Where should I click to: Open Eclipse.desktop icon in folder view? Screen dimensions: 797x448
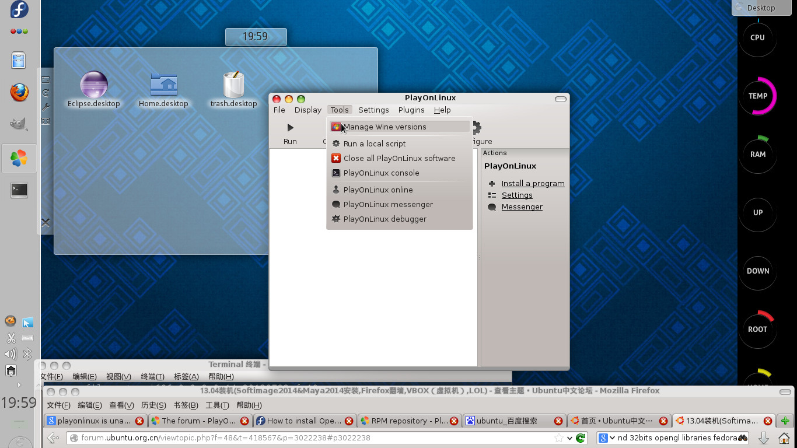pyautogui.click(x=94, y=90)
